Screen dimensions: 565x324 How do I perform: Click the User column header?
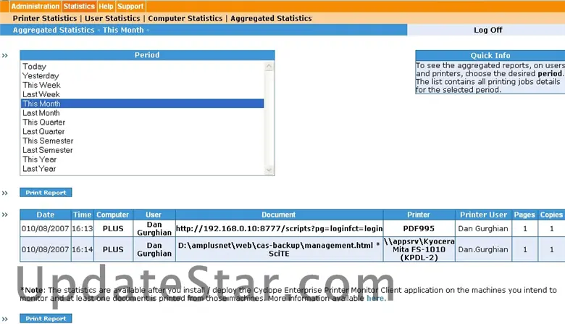[x=154, y=215]
